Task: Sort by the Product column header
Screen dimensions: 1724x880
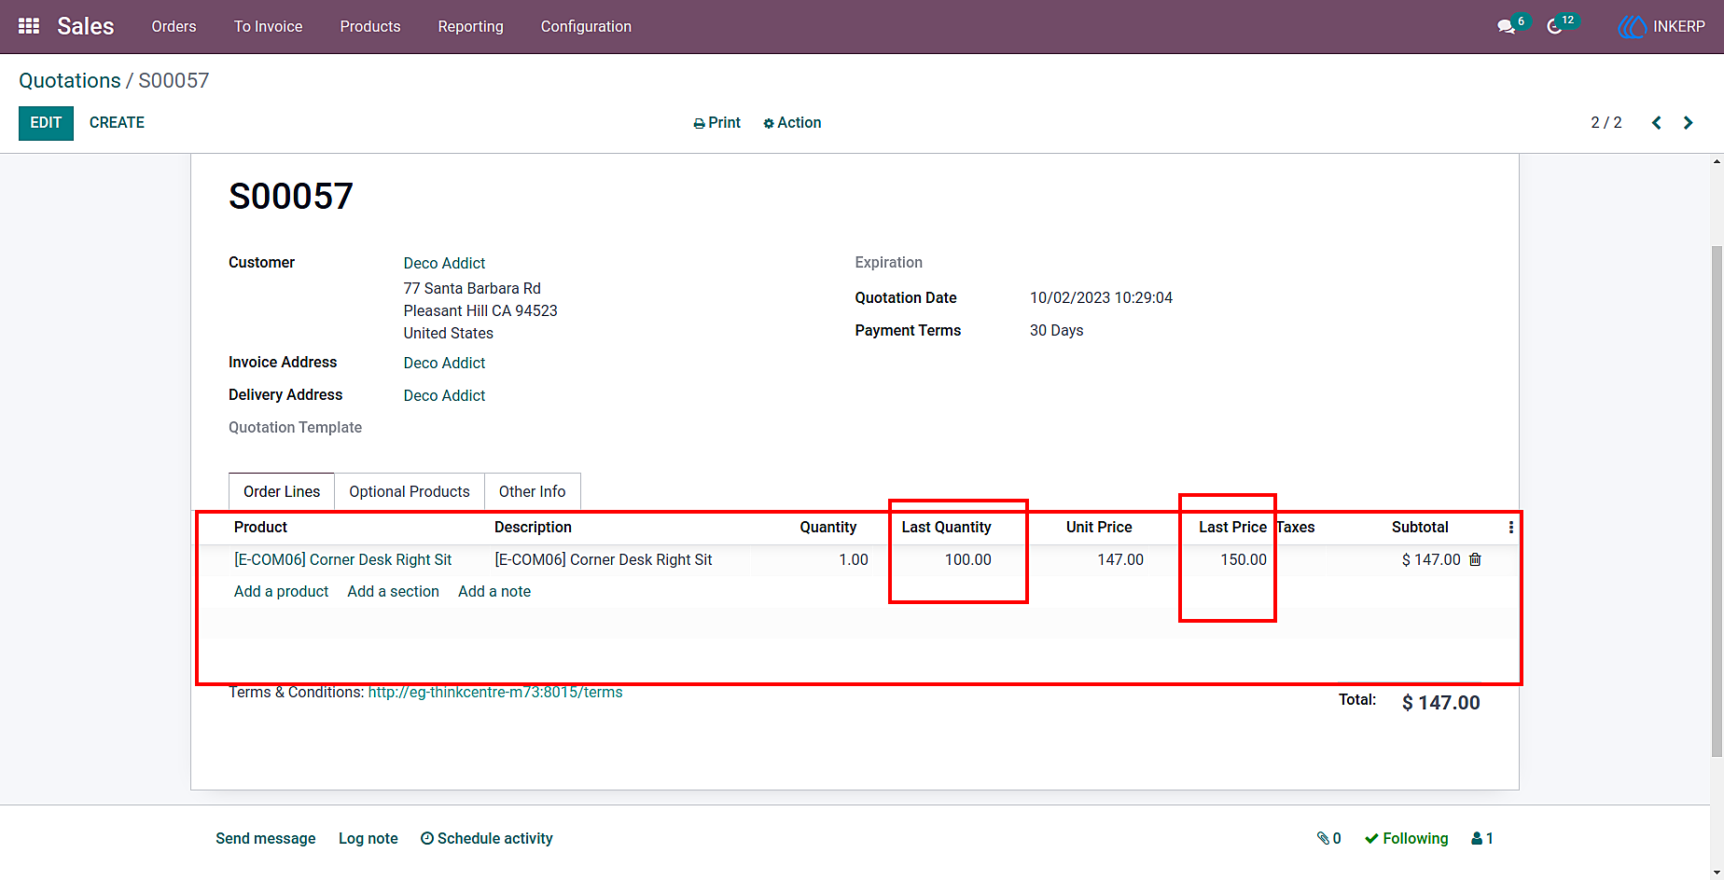Action: [260, 527]
